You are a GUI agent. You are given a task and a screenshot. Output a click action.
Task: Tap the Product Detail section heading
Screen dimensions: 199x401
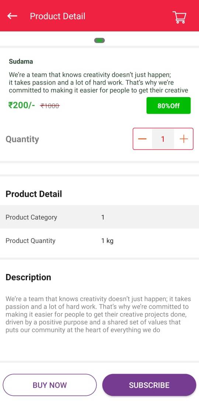tap(34, 194)
